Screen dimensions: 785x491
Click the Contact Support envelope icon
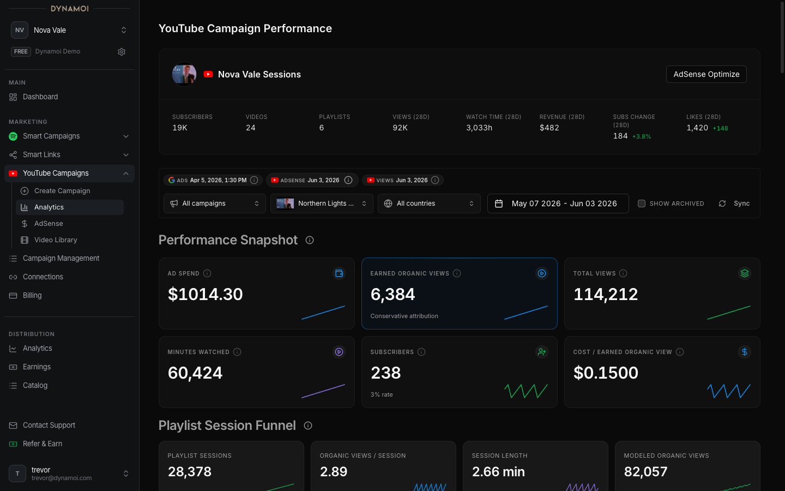click(13, 426)
